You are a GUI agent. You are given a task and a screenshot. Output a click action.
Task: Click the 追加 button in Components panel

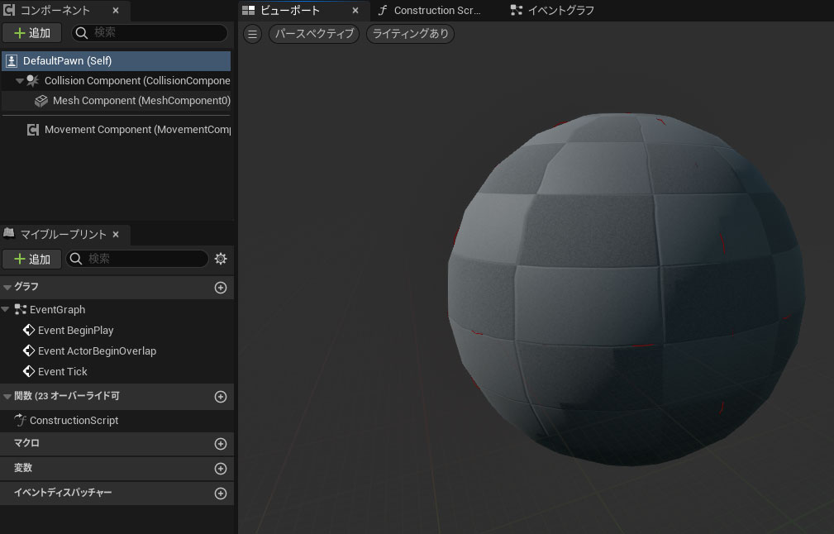coord(32,33)
